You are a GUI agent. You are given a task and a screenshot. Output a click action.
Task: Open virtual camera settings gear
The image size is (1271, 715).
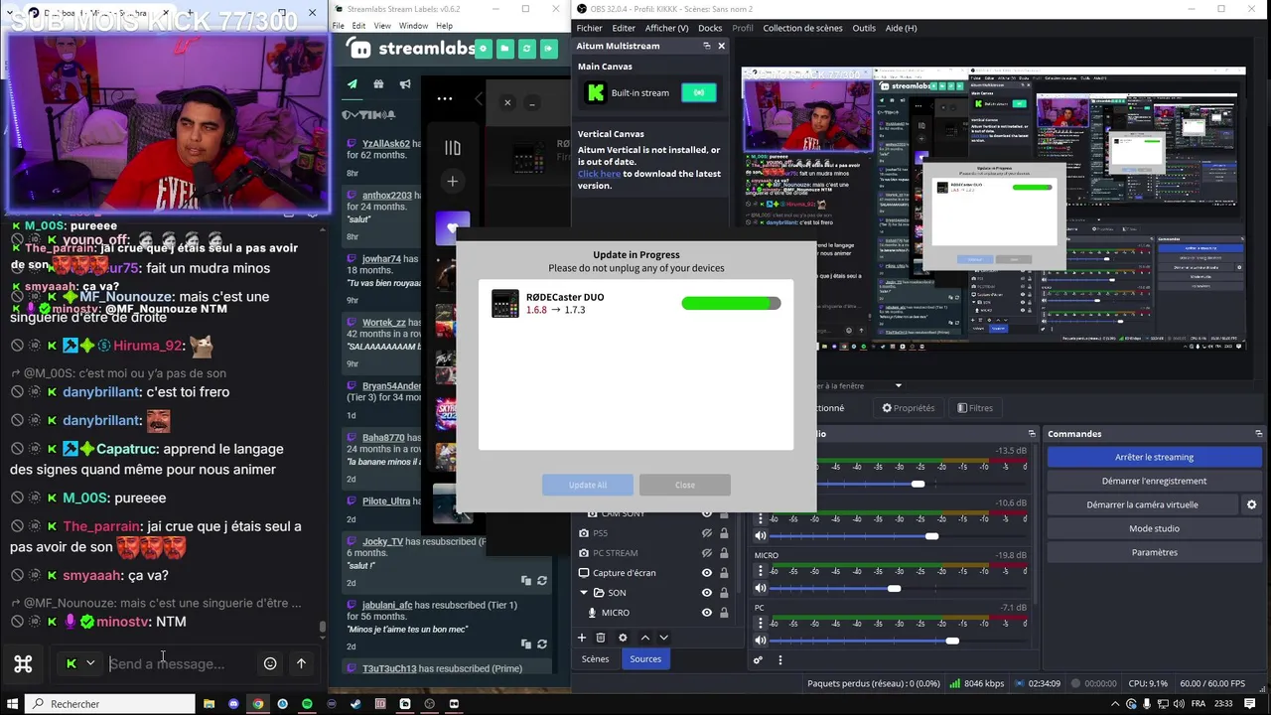pos(1251,504)
